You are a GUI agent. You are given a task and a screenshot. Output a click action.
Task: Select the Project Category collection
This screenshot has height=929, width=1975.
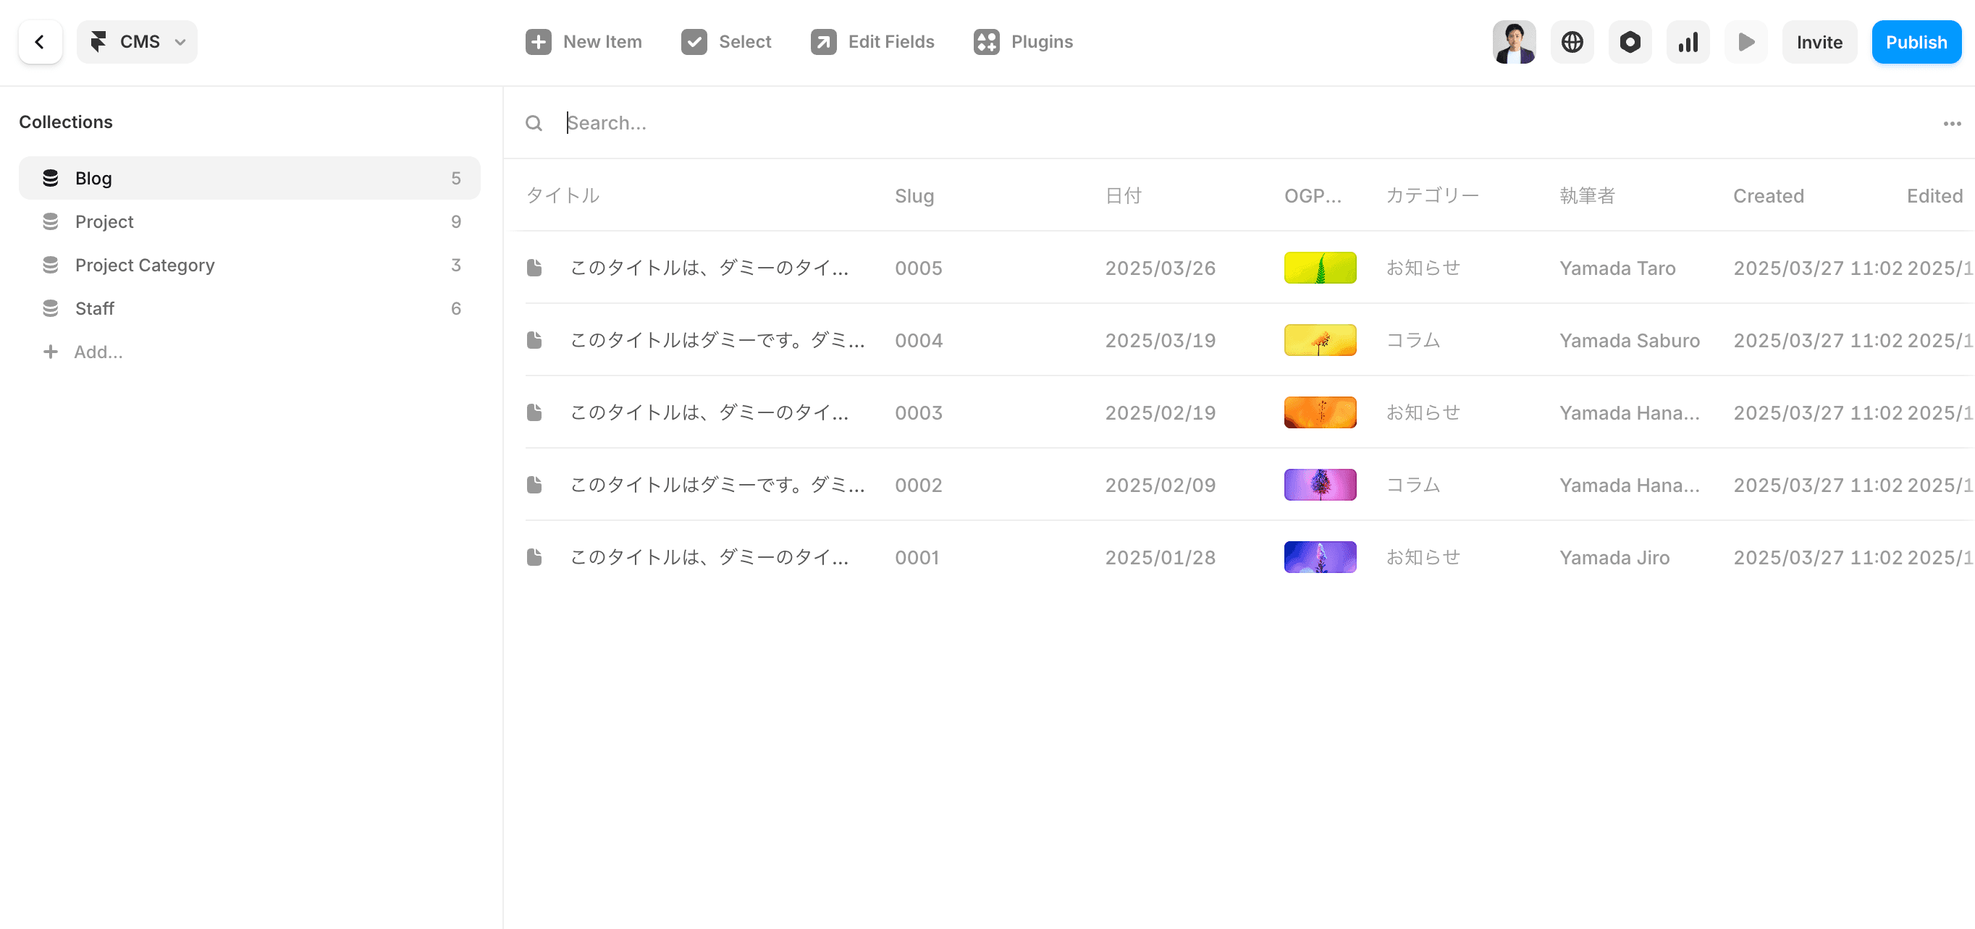[144, 266]
